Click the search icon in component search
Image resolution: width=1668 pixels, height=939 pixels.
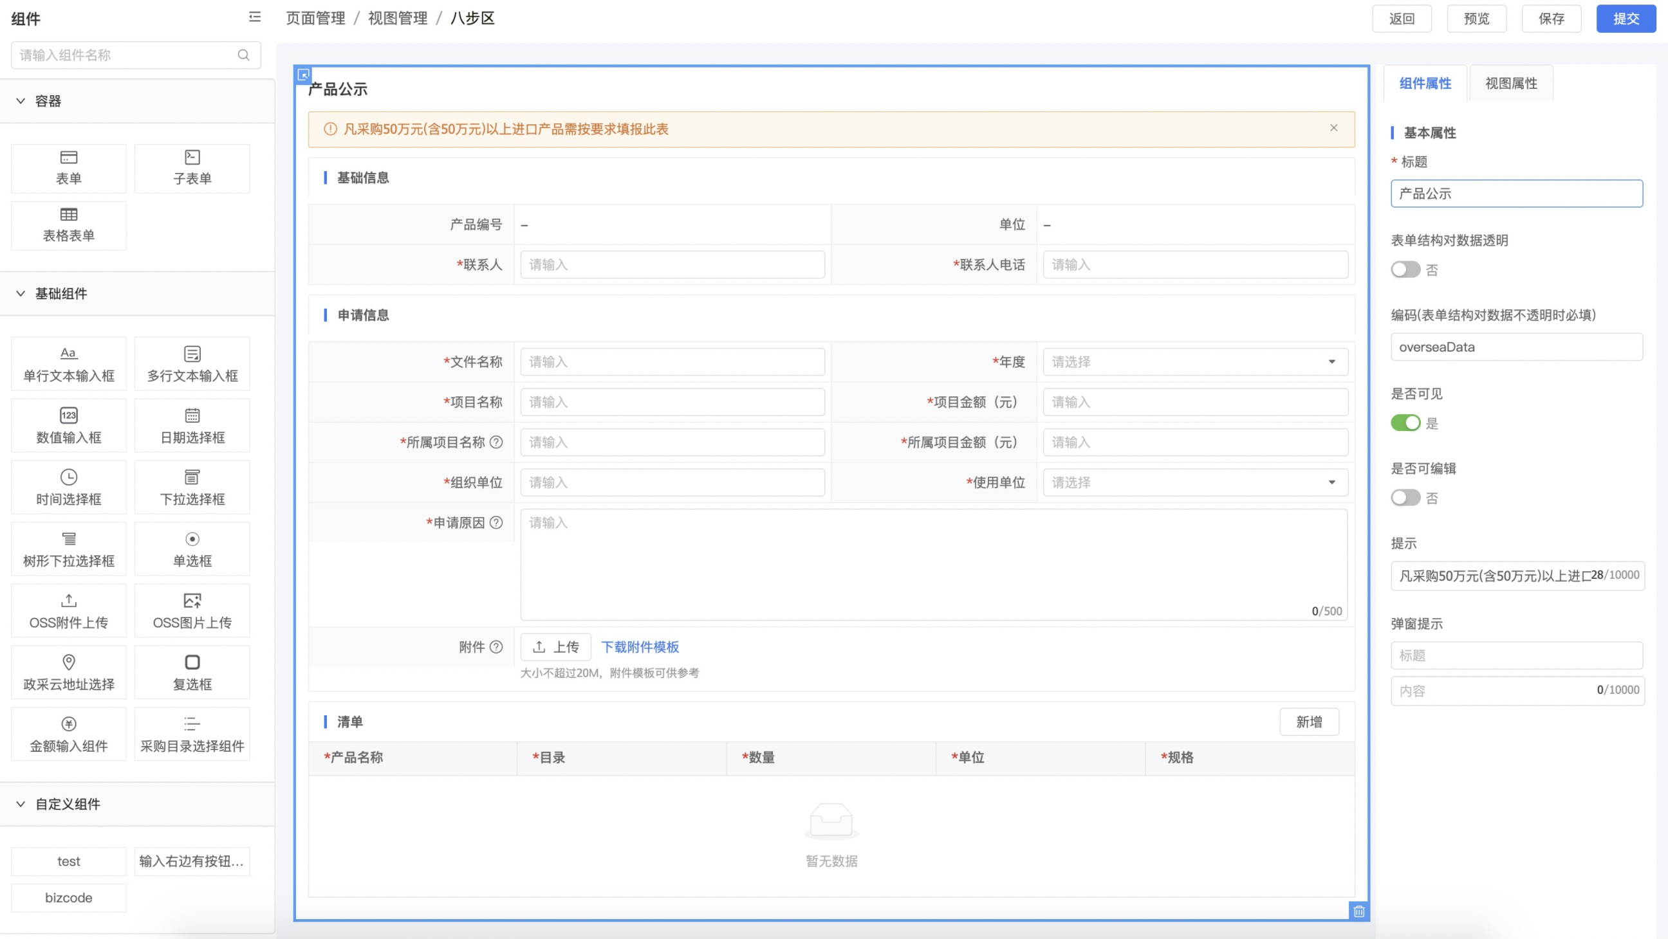coord(243,55)
